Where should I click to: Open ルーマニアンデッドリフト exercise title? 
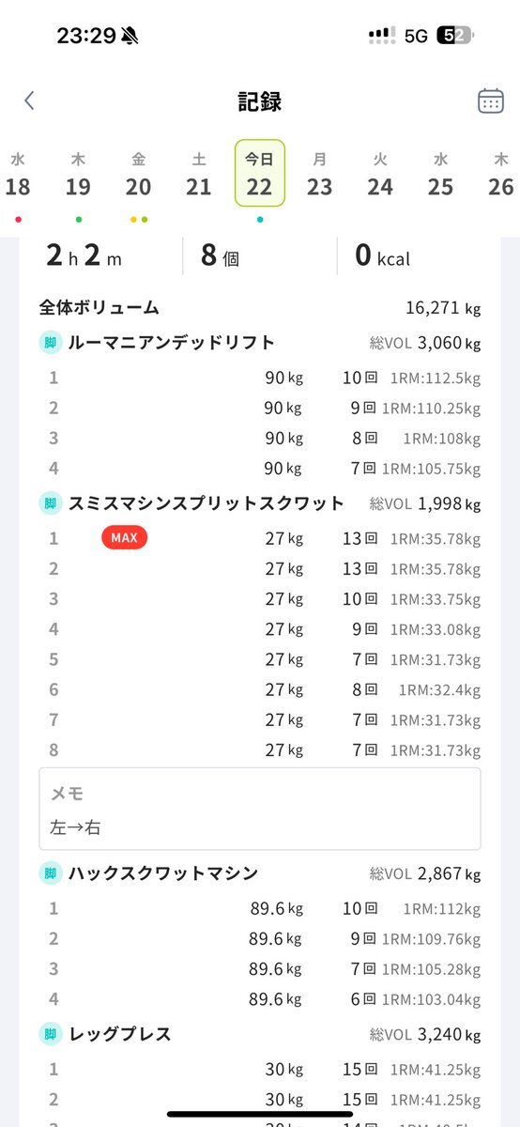(171, 342)
